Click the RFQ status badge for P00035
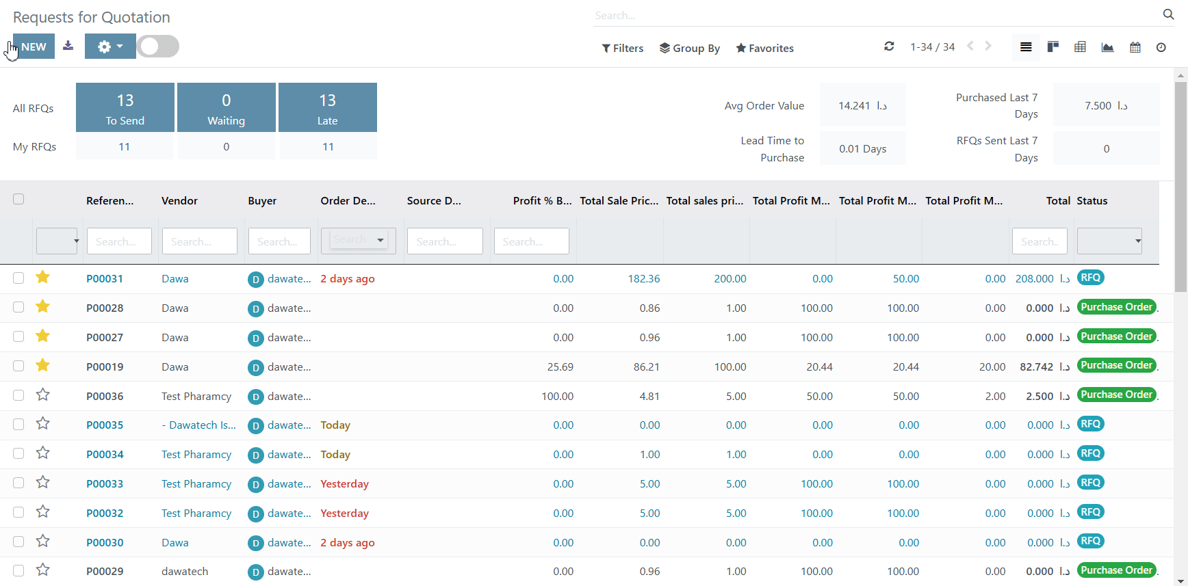The height and width of the screenshot is (586, 1188). [x=1091, y=424]
